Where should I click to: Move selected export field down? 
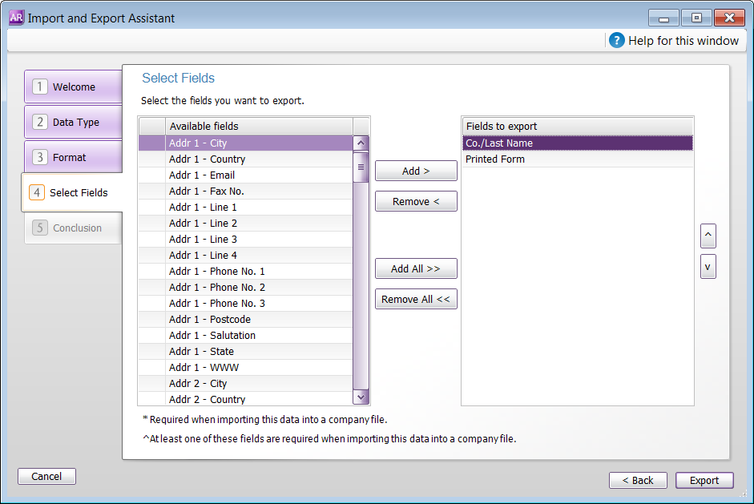[708, 266]
